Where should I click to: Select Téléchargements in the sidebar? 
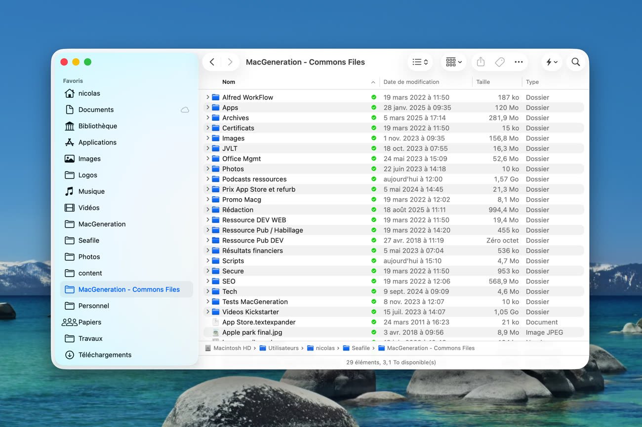pyautogui.click(x=105, y=355)
